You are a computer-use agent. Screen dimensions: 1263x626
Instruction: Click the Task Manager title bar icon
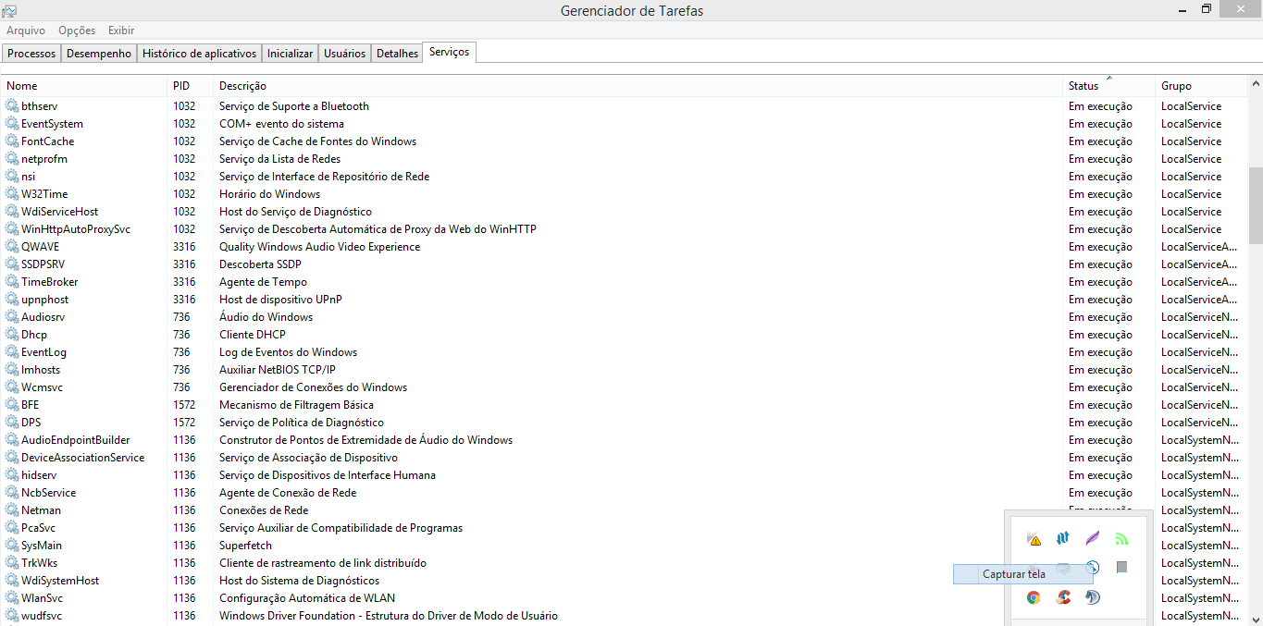(x=9, y=10)
